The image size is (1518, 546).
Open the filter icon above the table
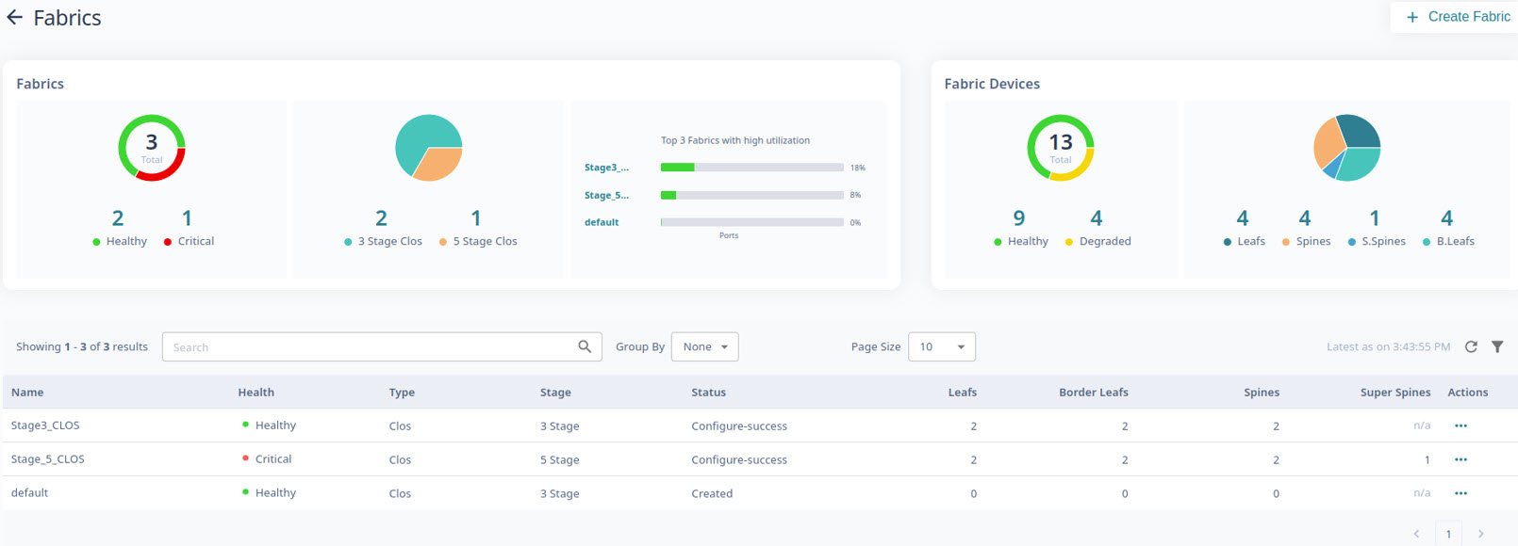tap(1497, 347)
